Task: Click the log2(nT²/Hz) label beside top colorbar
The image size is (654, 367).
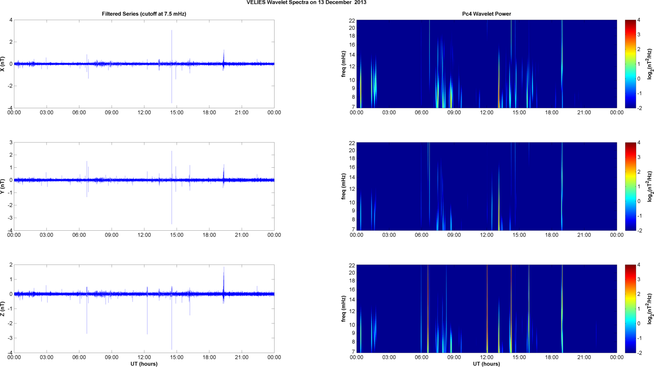Action: pyautogui.click(x=650, y=64)
